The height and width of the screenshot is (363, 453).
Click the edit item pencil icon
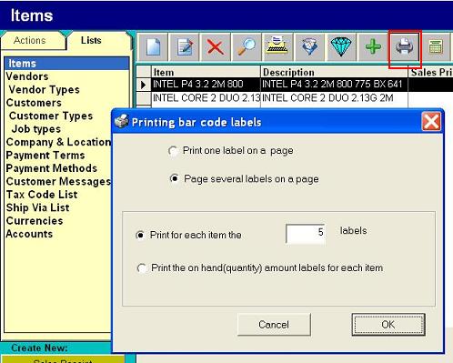[x=185, y=47]
